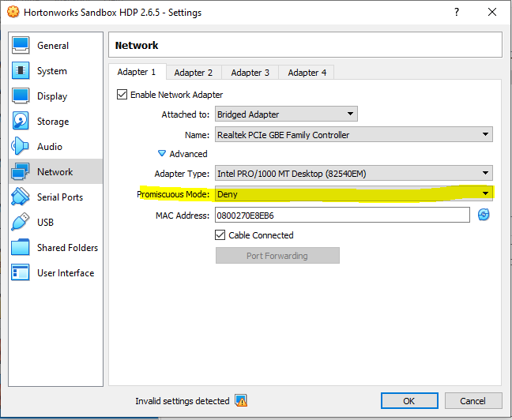Open the Attached to dropdown
The height and width of the screenshot is (420, 512).
pyautogui.click(x=285, y=114)
